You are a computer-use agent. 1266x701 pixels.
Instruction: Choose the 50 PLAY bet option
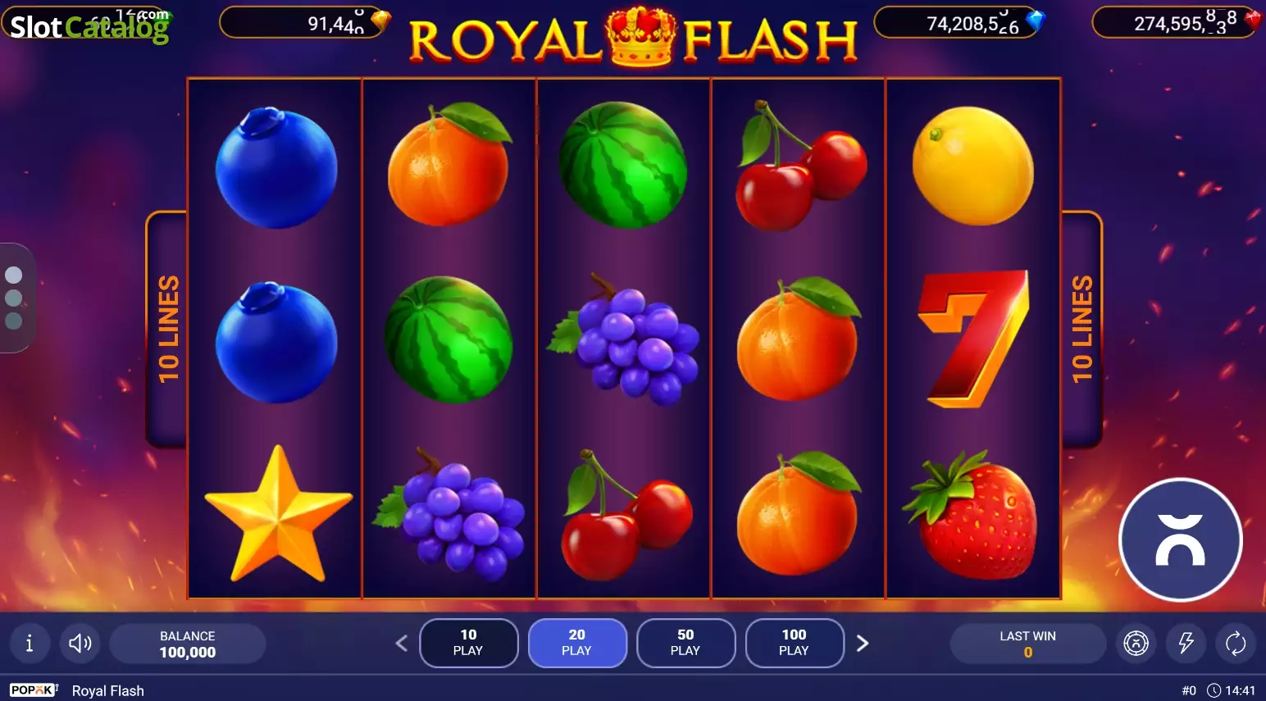click(x=685, y=643)
